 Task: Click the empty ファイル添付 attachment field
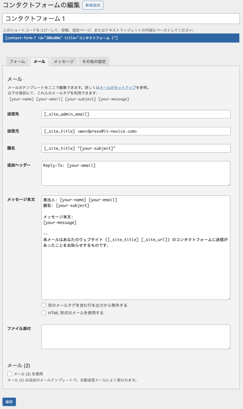tap(135, 336)
